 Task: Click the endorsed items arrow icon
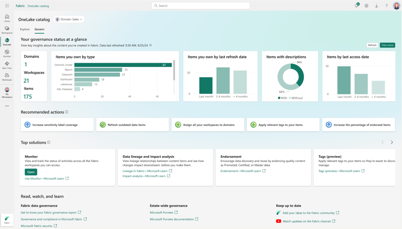pos(329,125)
